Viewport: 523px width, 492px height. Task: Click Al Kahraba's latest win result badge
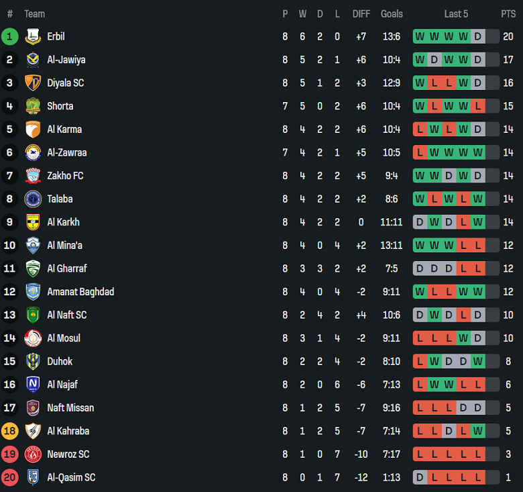(x=477, y=431)
